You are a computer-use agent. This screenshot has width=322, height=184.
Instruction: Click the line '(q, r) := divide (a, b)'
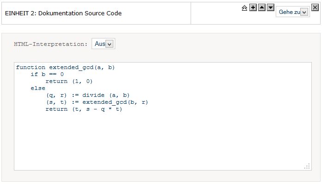[x=88, y=95]
